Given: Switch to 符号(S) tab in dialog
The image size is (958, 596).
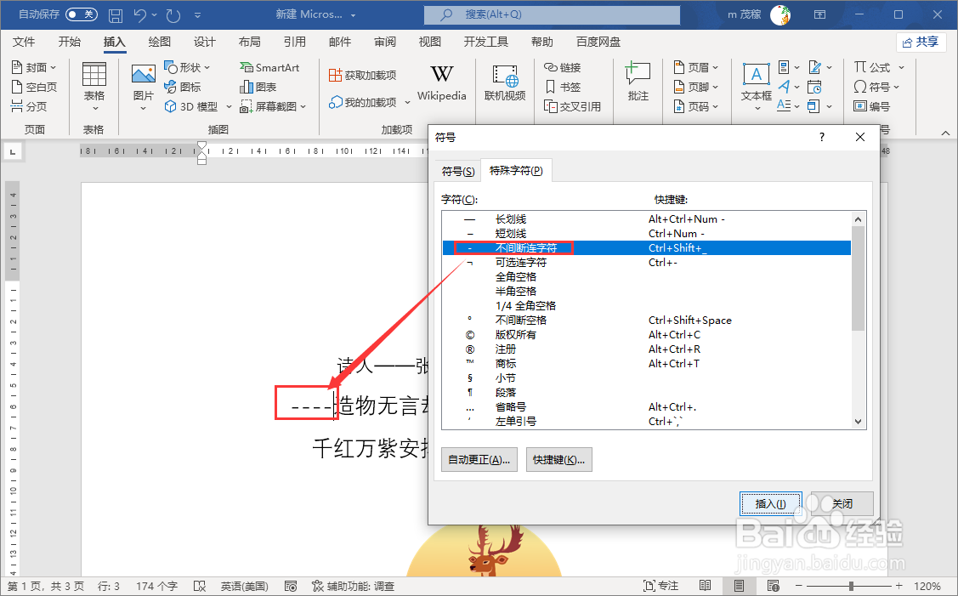Looking at the screenshot, I should [458, 171].
